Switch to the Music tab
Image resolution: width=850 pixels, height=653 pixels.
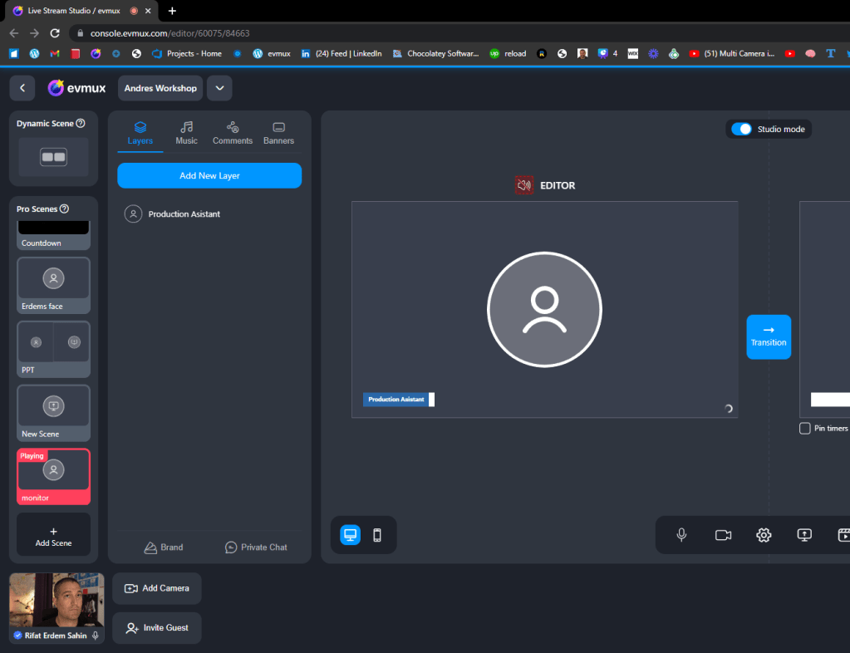point(186,133)
